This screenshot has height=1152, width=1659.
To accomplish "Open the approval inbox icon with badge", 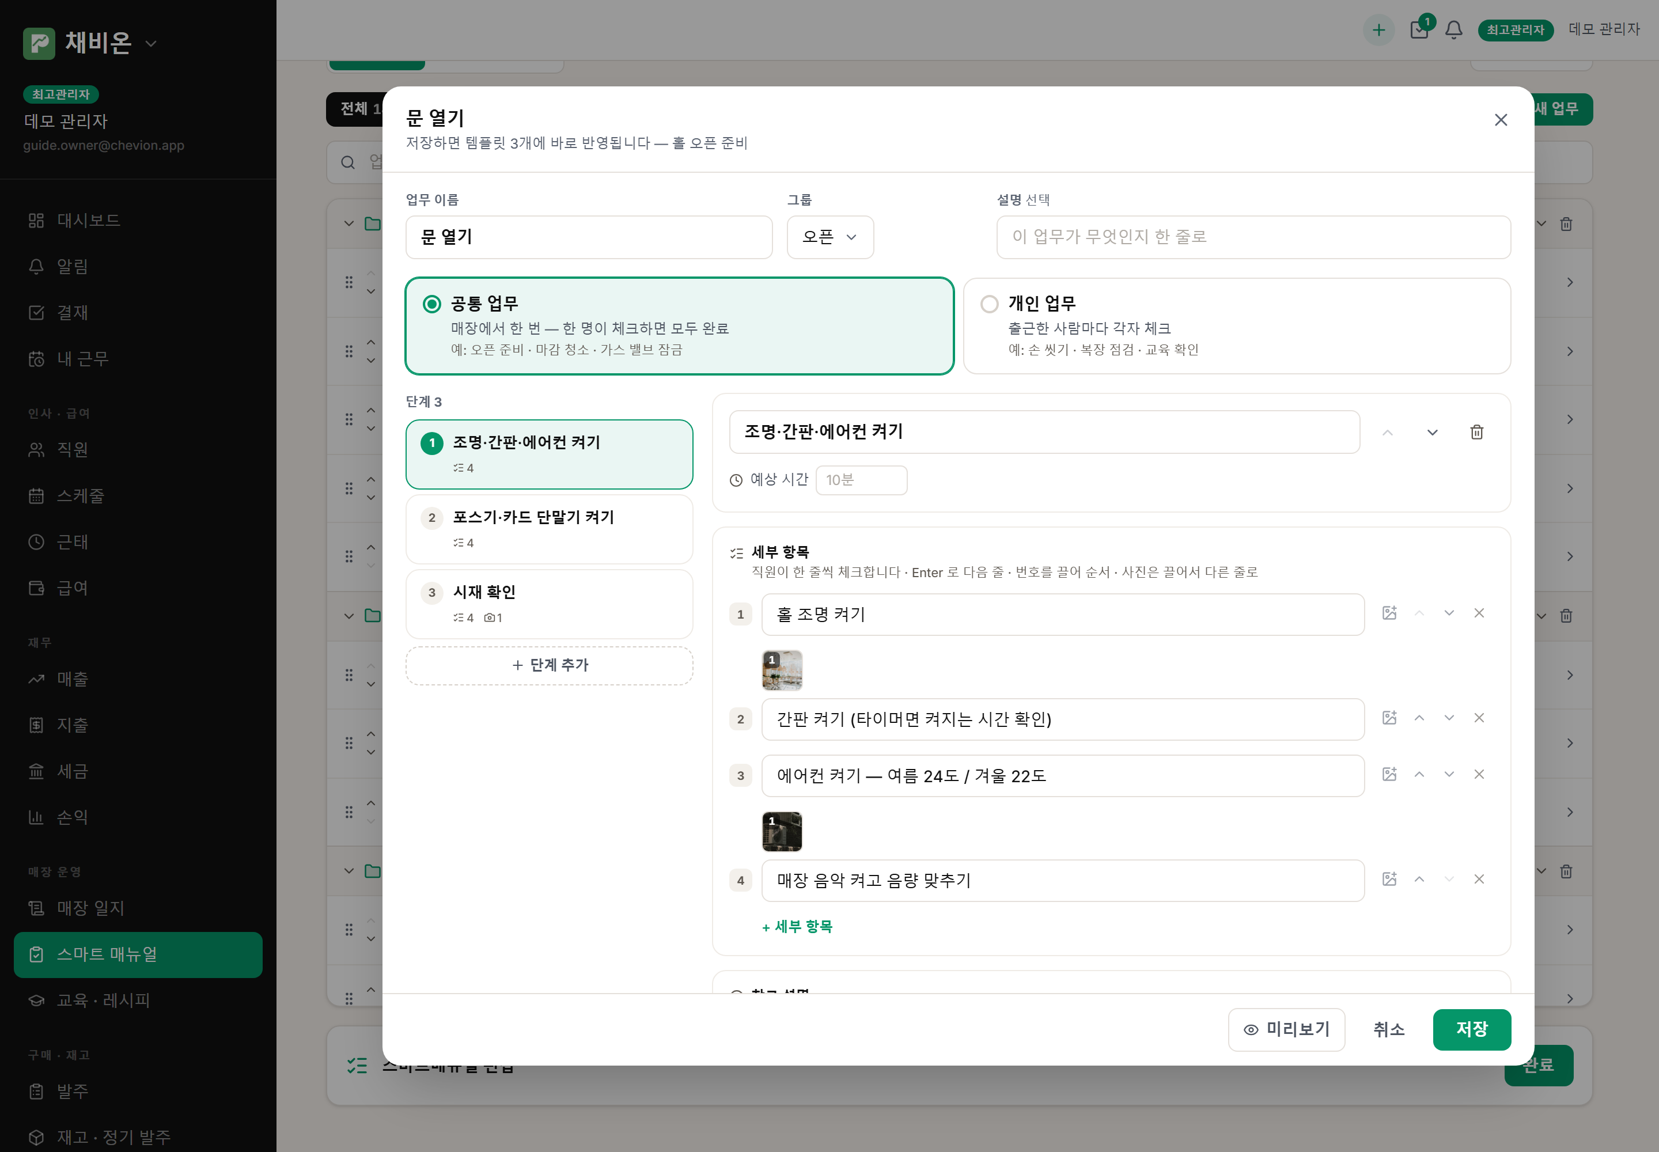I will click(1419, 29).
